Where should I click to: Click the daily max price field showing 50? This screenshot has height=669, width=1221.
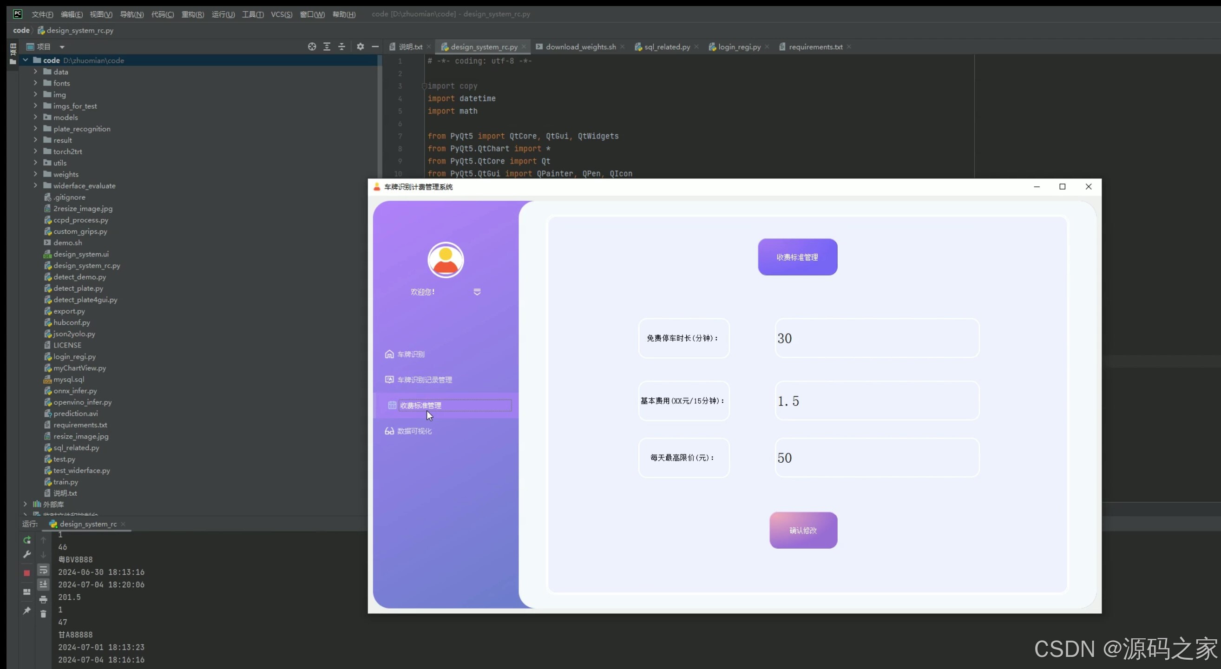[x=877, y=458]
